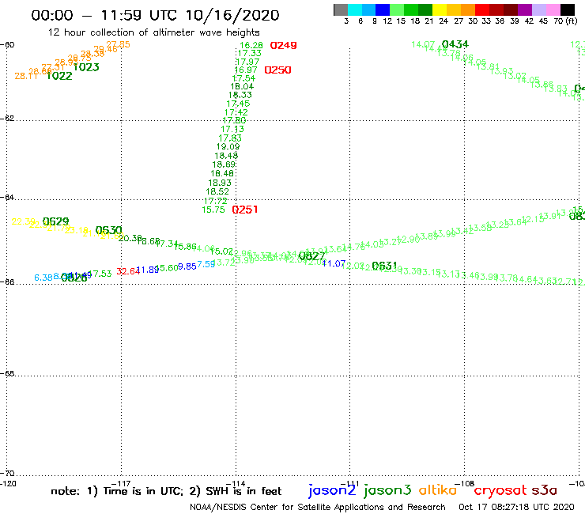This screenshot has height=514, width=585.
Task: Select the orange value 28.11
Action: pyautogui.click(x=26, y=76)
